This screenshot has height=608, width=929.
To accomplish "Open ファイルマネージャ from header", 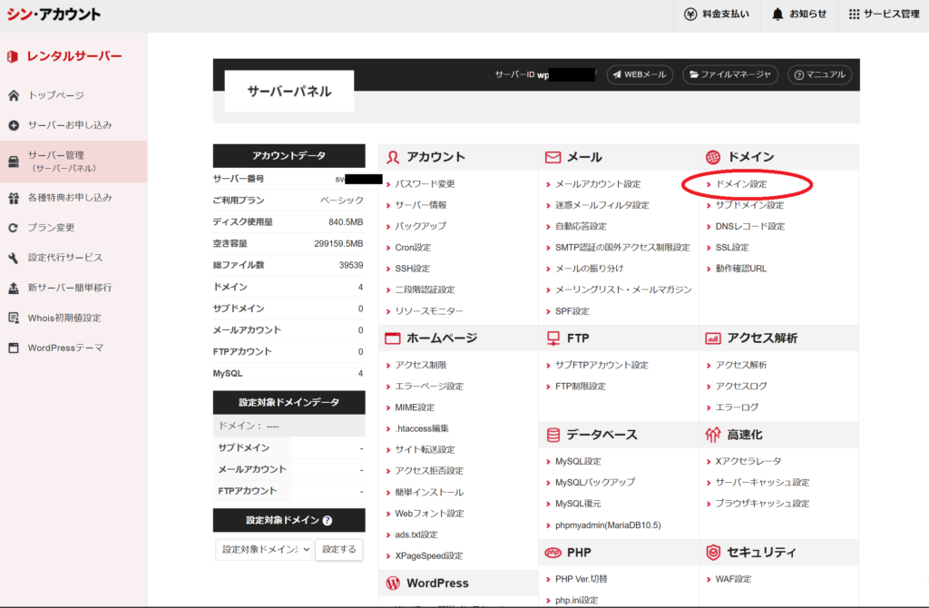I will [x=730, y=74].
